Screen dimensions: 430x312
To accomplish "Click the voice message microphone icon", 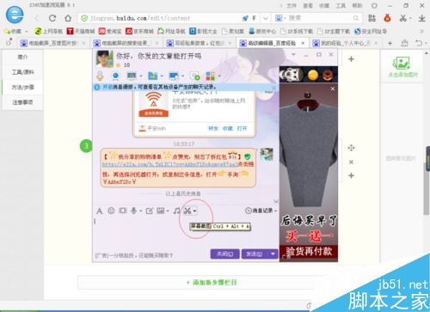I will coord(133,211).
